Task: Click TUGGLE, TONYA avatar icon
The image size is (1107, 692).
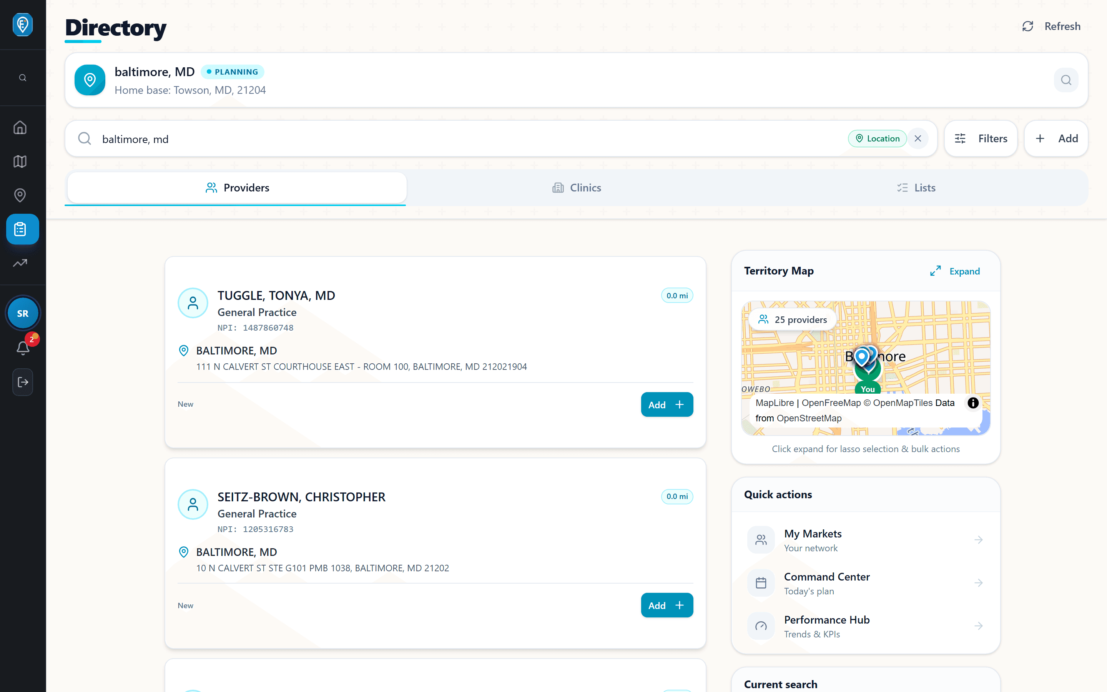Action: [x=193, y=303]
